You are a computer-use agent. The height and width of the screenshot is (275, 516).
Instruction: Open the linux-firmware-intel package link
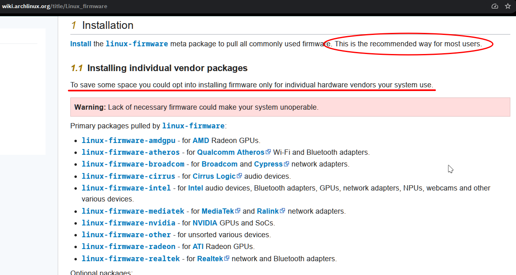[x=126, y=188]
